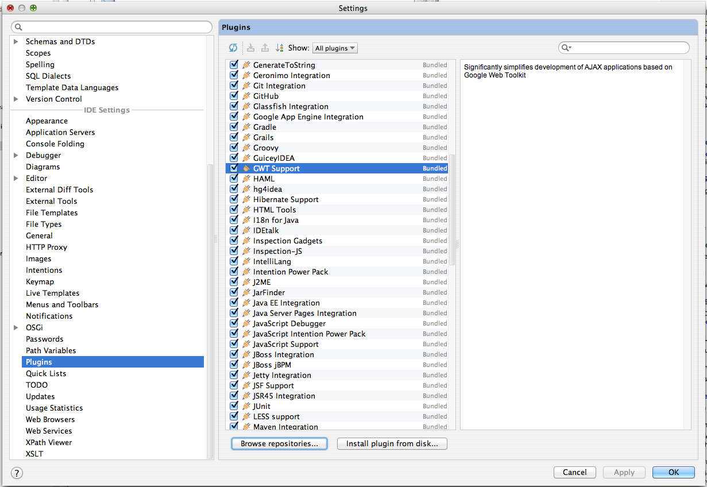Viewport: 707px width, 487px height.
Task: Click the Gradle plugin icon
Action: 246,127
